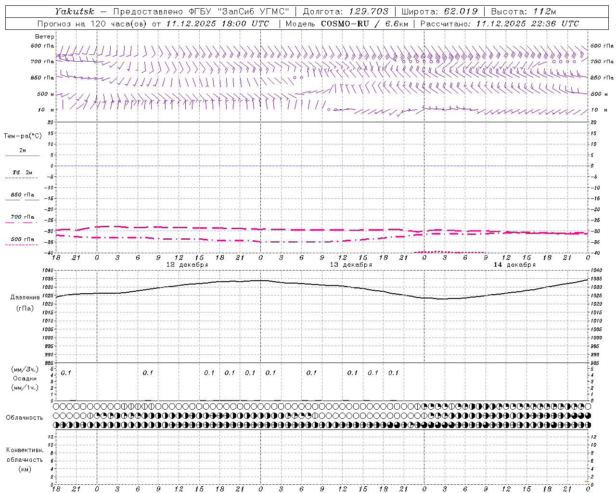Click the 'Ветер' wind panel label
The width and height of the screenshot is (616, 493).
[45, 37]
